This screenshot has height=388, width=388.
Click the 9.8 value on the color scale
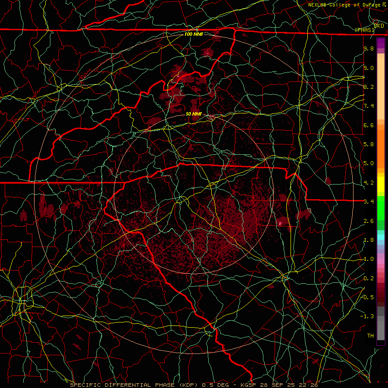[369, 49]
